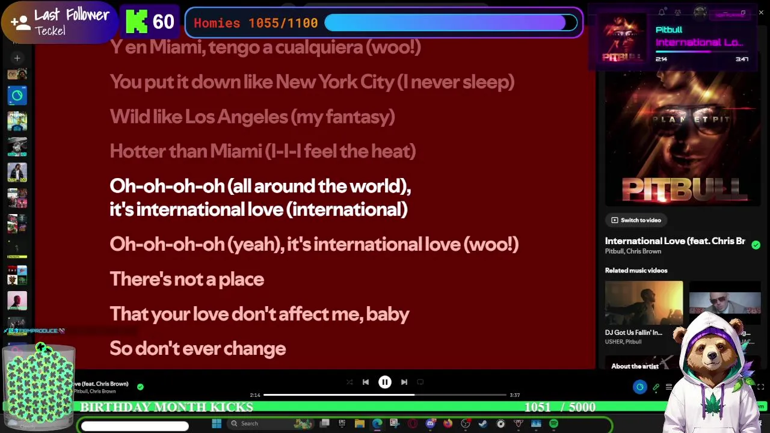The width and height of the screenshot is (770, 433).
Task: Click the fullscreen icon in the player corner
Action: tap(760, 387)
